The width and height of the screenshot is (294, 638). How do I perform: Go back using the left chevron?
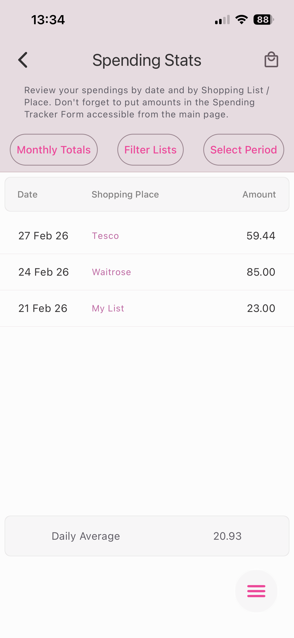tap(23, 60)
